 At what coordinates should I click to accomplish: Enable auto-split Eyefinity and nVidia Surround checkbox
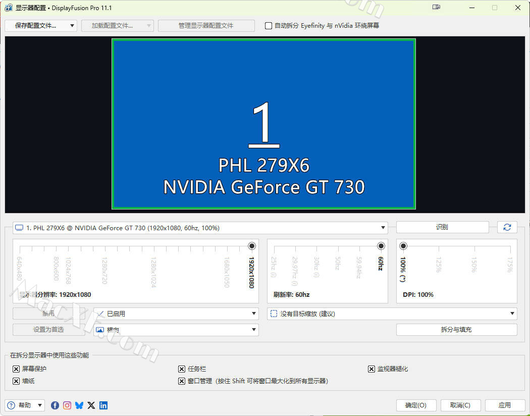(269, 26)
